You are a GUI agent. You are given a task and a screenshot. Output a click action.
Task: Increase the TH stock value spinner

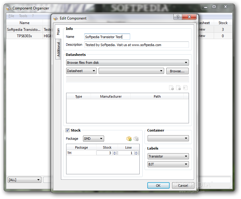coord(115,152)
